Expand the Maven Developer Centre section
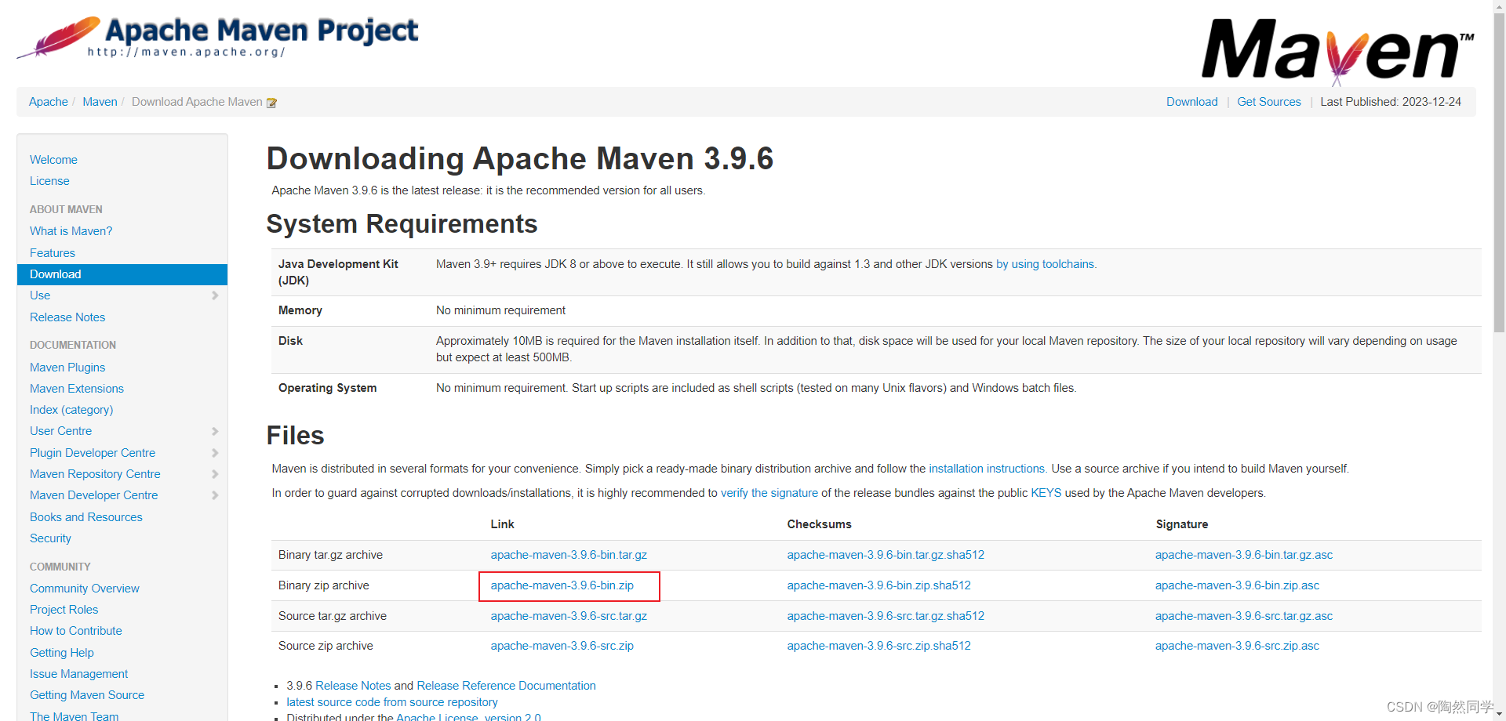Viewport: 1506px width, 721px height. coord(216,495)
